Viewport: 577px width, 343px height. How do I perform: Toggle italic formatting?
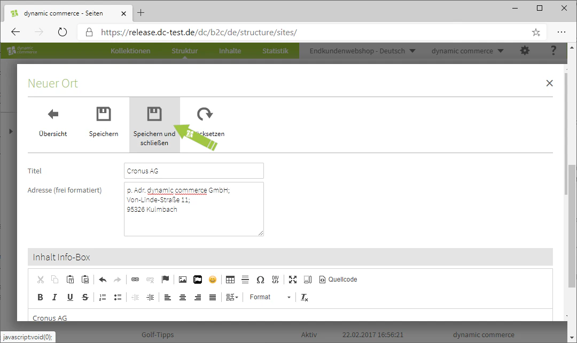[x=55, y=297]
